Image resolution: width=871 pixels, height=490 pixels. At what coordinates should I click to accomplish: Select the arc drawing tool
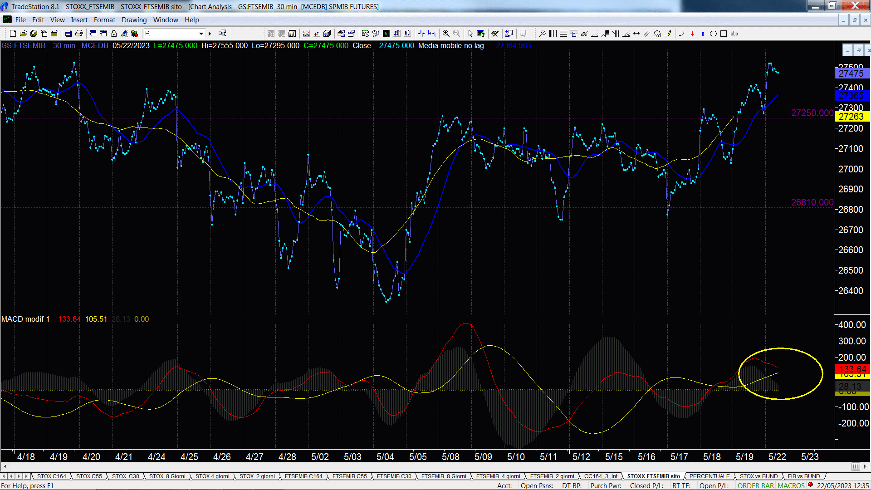pyautogui.click(x=681, y=34)
